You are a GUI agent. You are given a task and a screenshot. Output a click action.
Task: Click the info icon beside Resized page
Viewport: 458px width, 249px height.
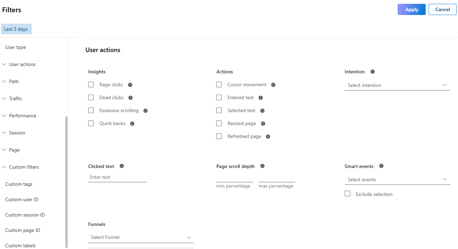click(263, 124)
